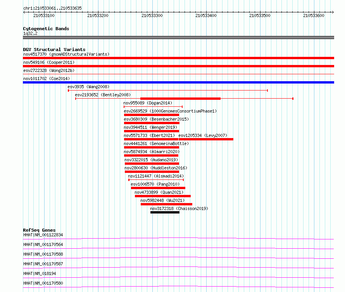Open the esv2193652 (Bentley2008) variant label
Screen dimensions: 345x292
103,95
